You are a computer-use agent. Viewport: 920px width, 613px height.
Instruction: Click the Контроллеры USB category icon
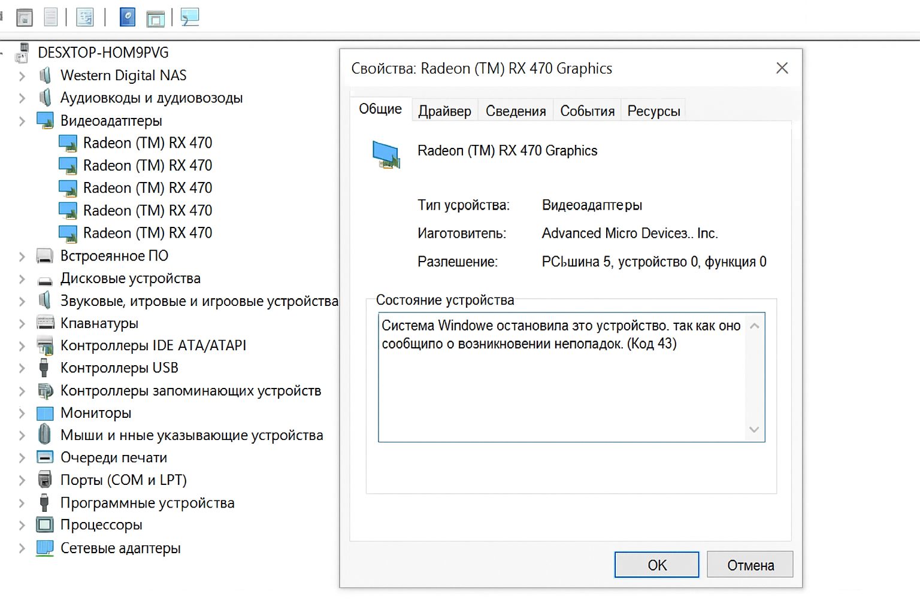point(44,368)
